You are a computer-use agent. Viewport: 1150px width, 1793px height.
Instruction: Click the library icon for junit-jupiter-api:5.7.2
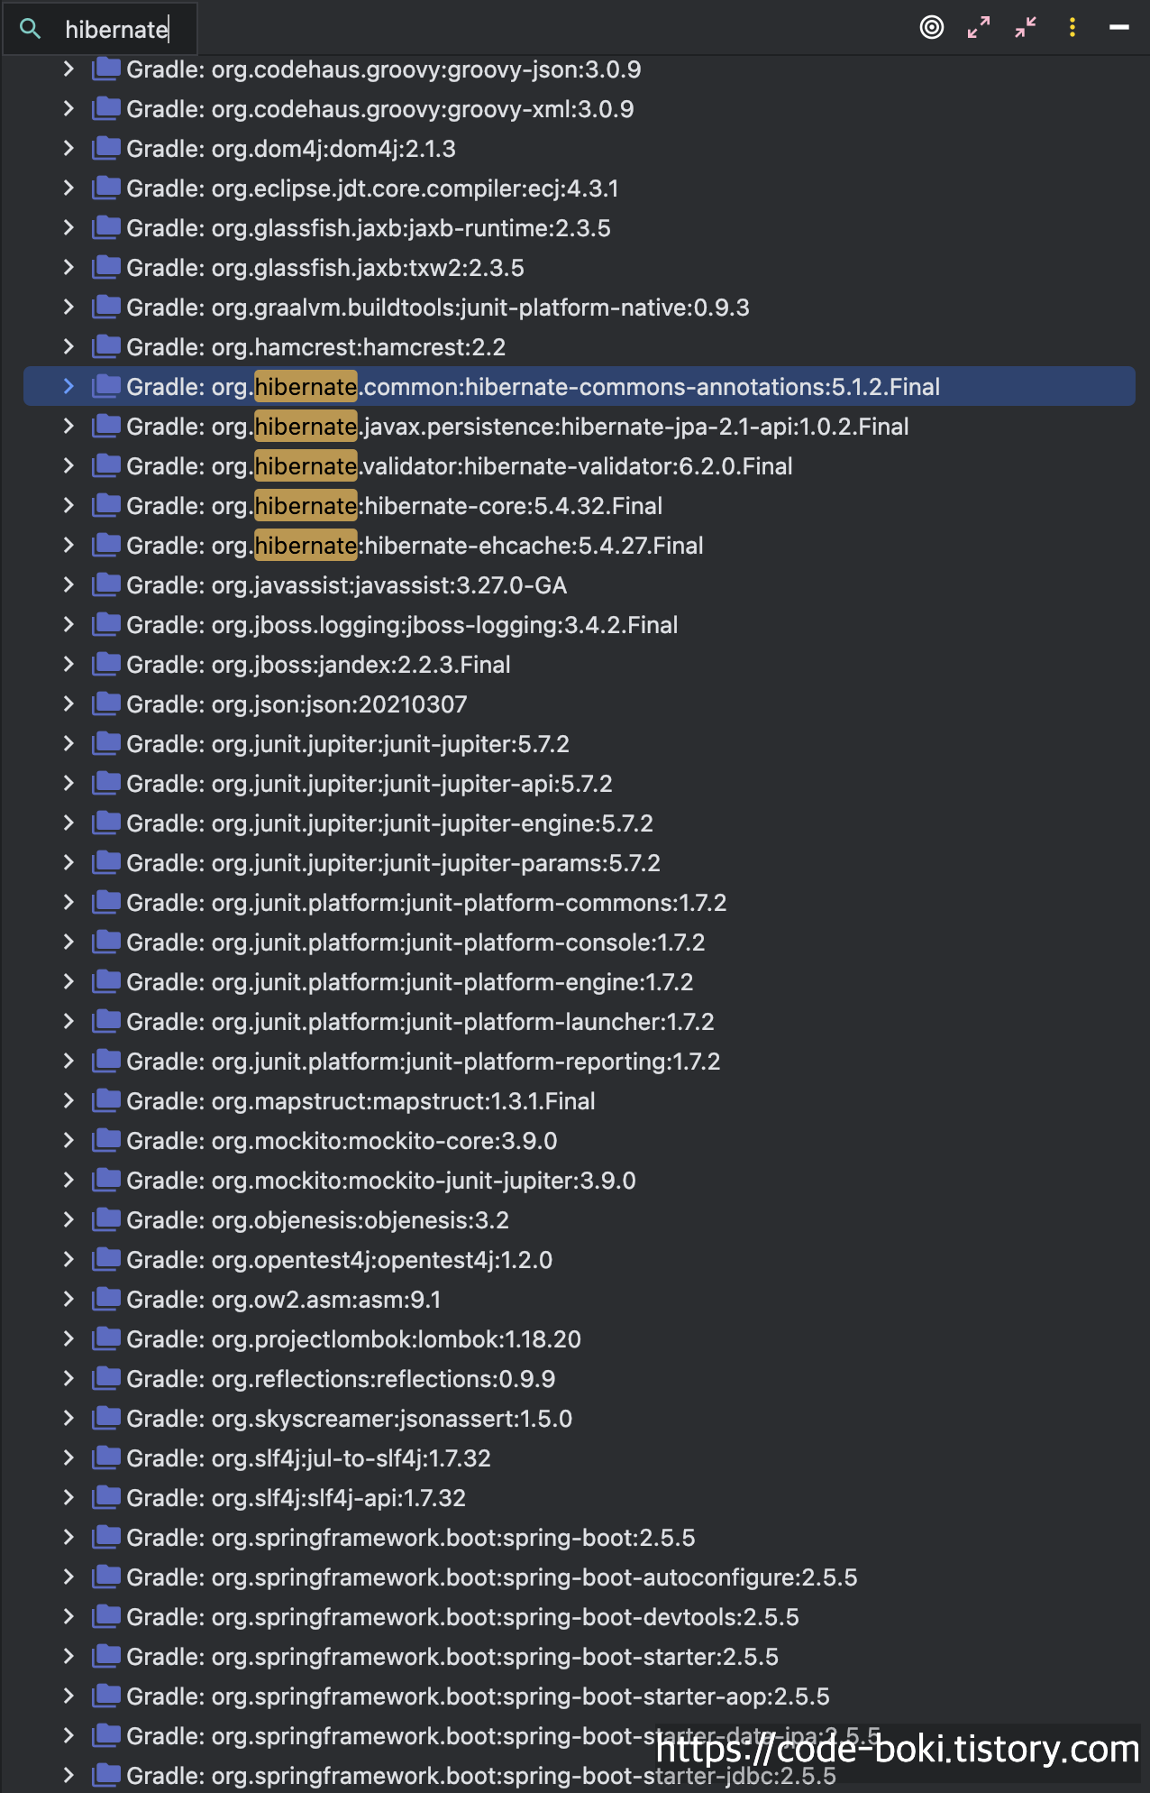tap(106, 783)
